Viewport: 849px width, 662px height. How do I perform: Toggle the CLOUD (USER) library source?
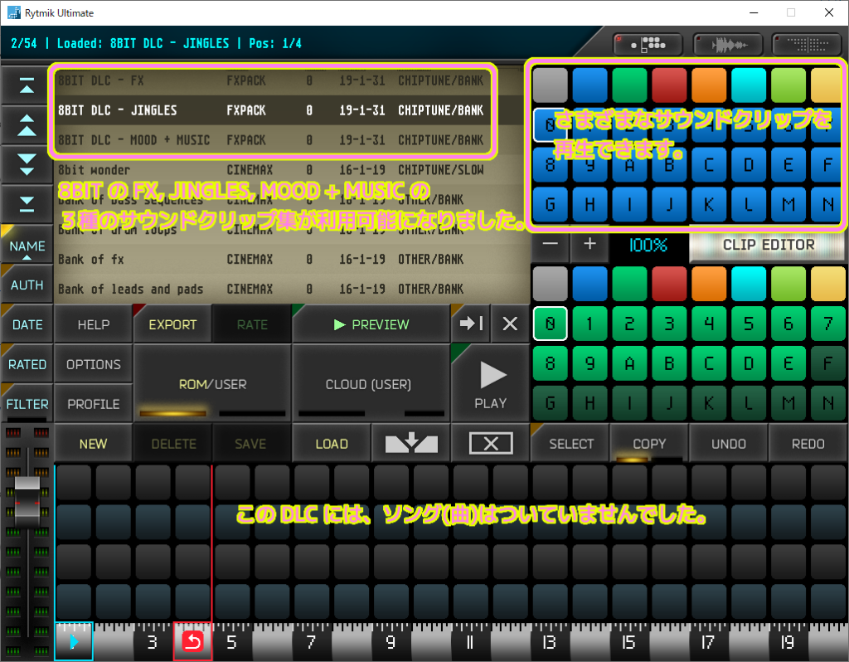tap(370, 383)
